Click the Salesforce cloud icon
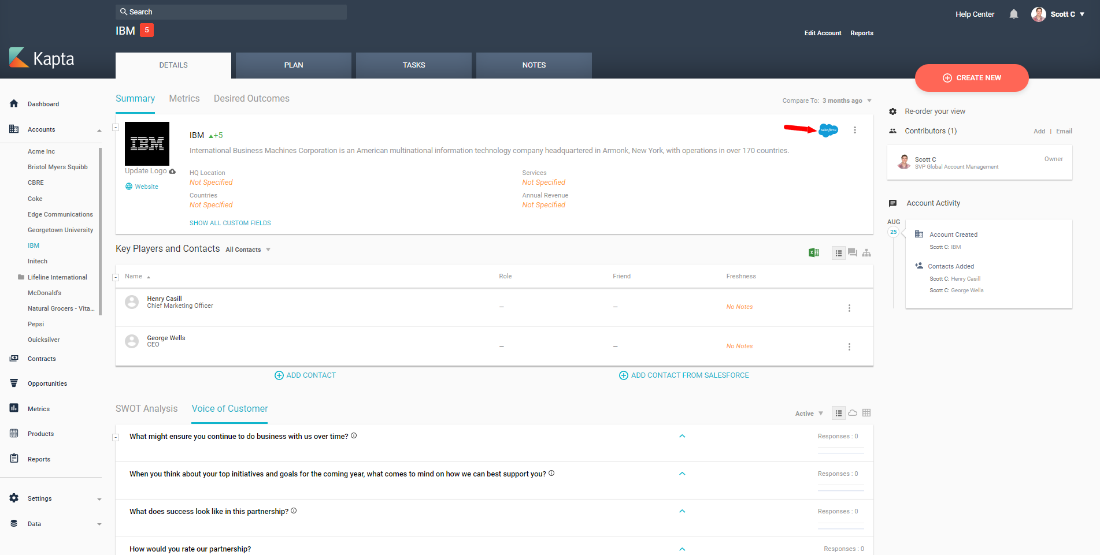This screenshot has width=1100, height=555. pos(828,130)
